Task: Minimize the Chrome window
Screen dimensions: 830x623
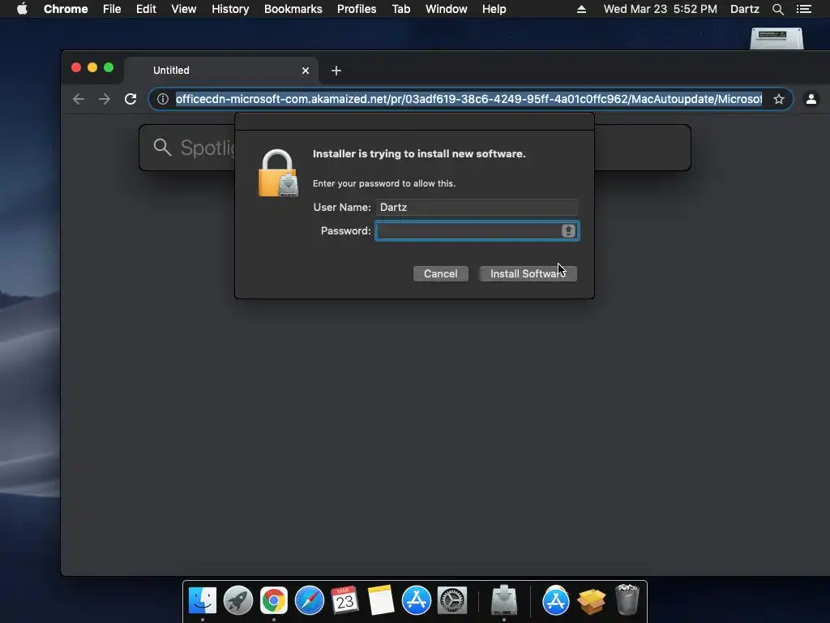Action: coord(92,68)
